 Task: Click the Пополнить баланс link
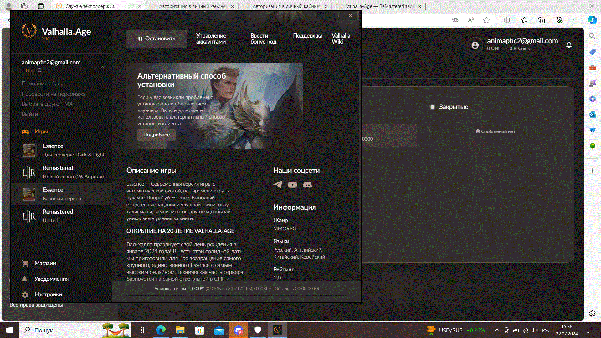click(x=45, y=84)
